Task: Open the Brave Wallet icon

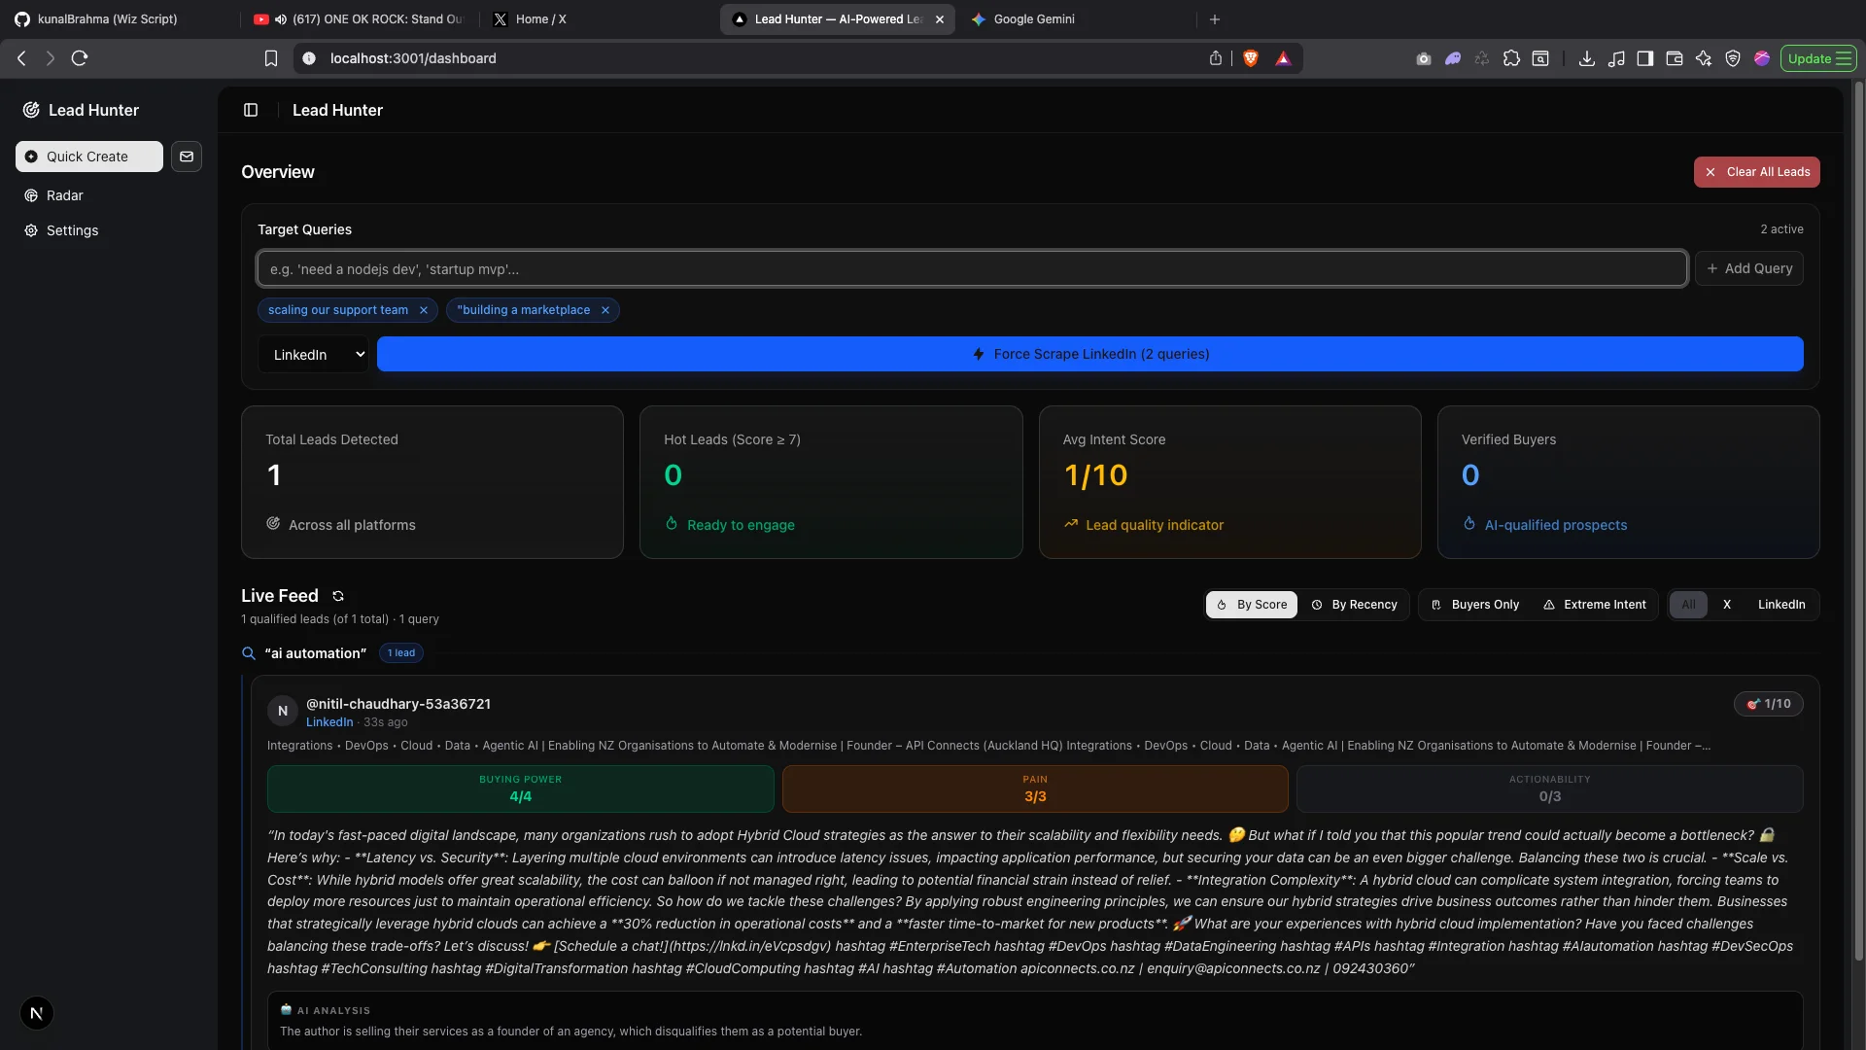Action: pyautogui.click(x=1675, y=58)
